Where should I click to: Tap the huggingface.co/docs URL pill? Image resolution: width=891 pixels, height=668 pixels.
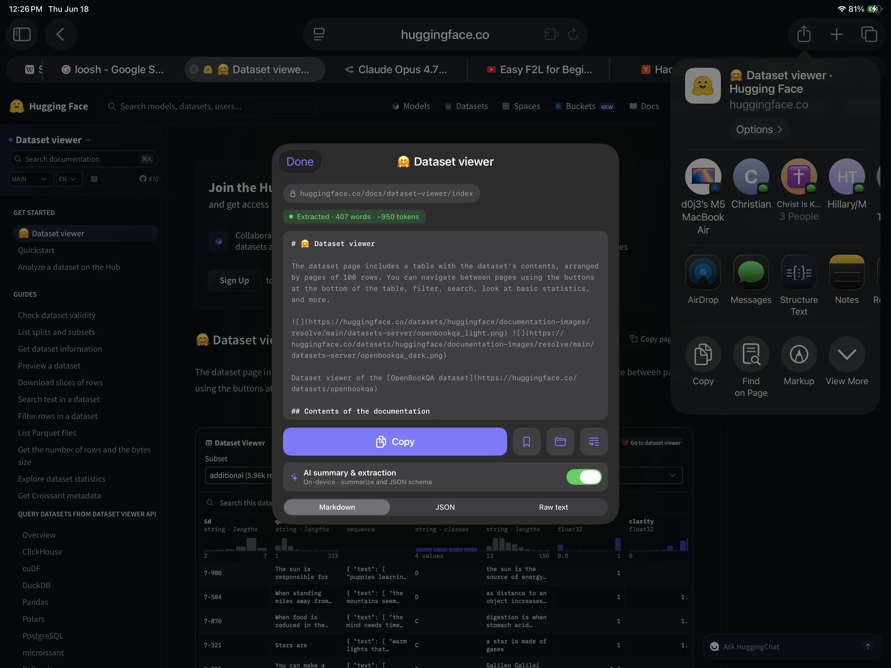point(381,193)
